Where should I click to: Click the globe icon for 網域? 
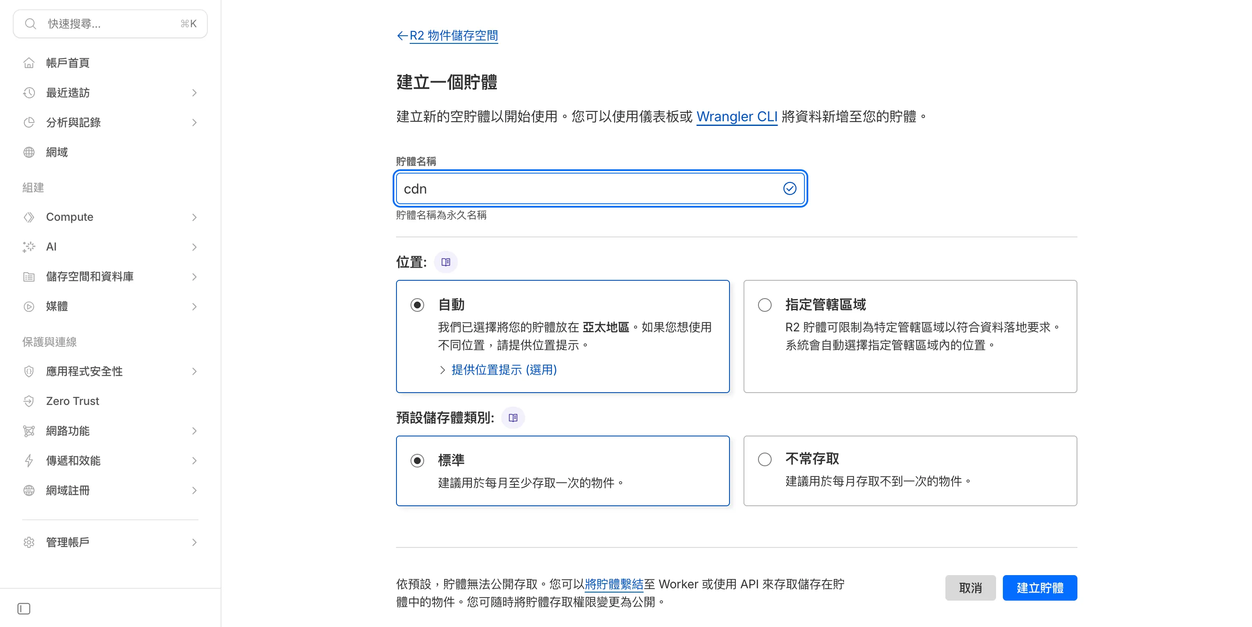point(29,152)
